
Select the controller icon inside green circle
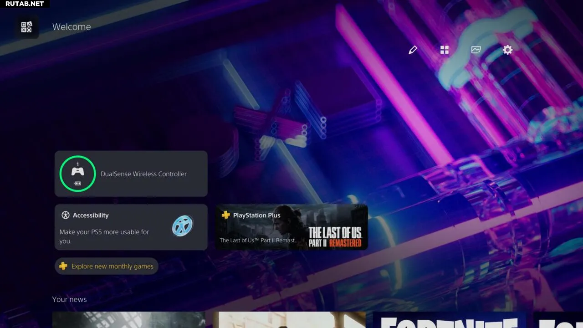pyautogui.click(x=77, y=172)
